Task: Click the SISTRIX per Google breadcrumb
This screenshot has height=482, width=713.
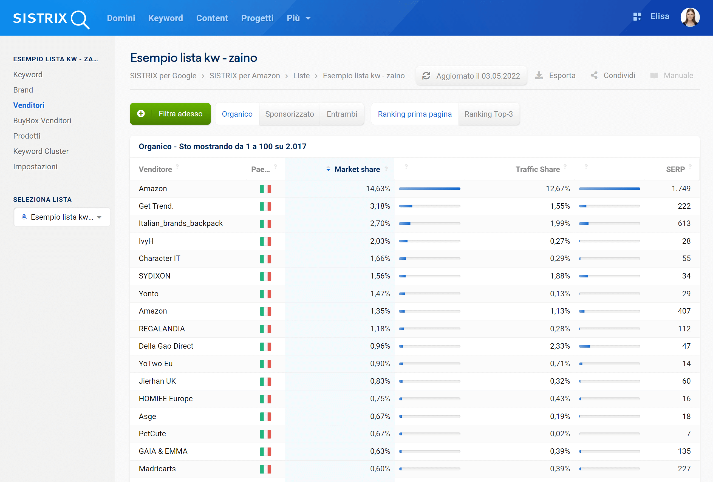Action: click(163, 76)
